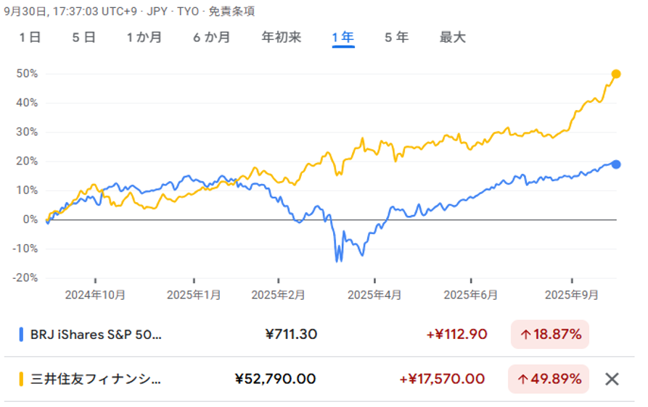
Task: Click the ¥52,790.00 price value
Action: 276,379
